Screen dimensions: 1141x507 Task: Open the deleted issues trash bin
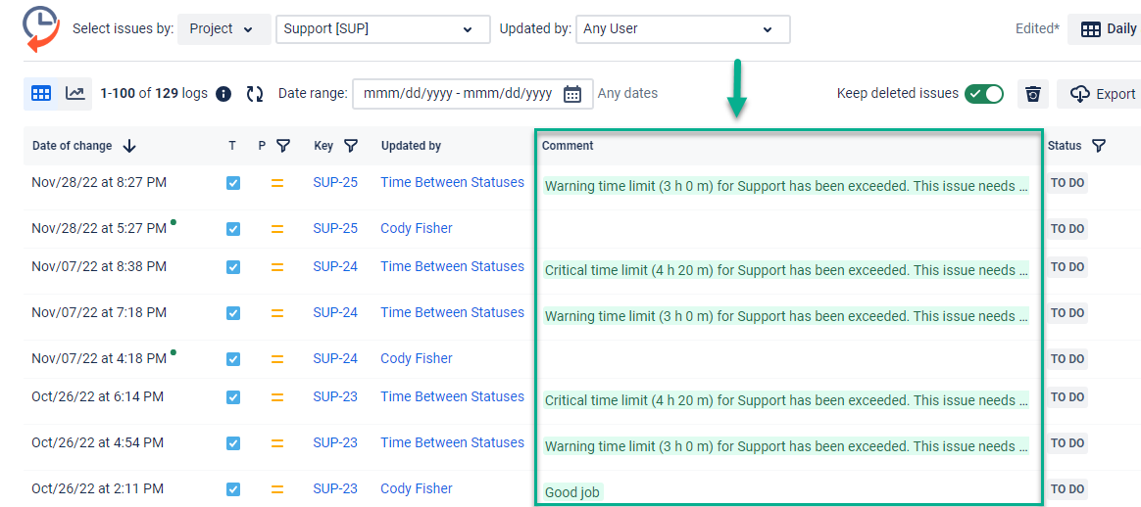coord(1033,94)
